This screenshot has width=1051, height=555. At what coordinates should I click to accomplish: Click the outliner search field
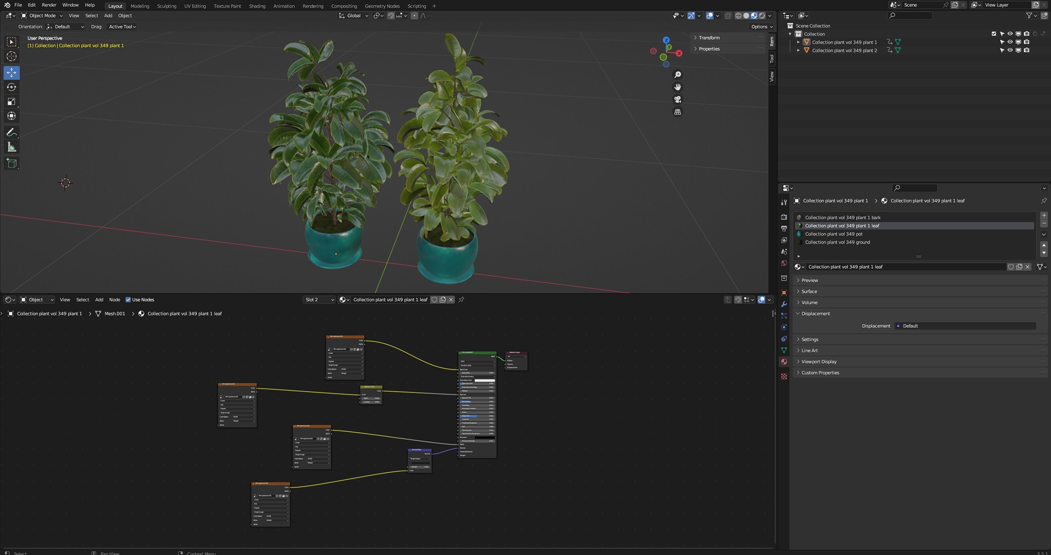pyautogui.click(x=910, y=16)
